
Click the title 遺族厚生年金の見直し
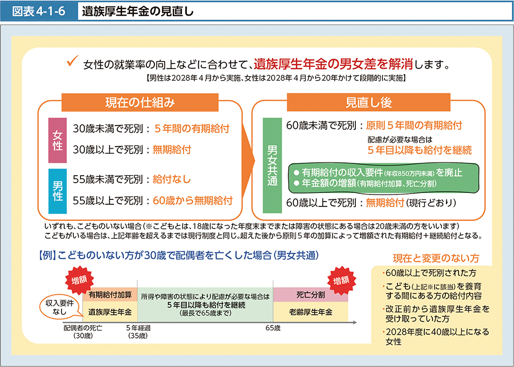(x=138, y=11)
